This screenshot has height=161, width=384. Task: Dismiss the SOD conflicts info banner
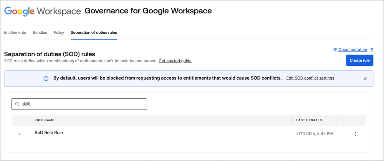365,78
